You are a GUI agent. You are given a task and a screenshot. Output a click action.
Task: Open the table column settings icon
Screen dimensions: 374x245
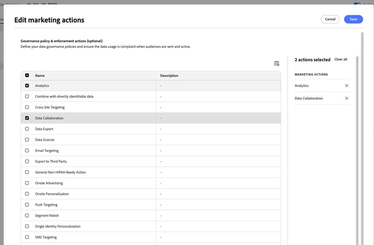[276, 63]
